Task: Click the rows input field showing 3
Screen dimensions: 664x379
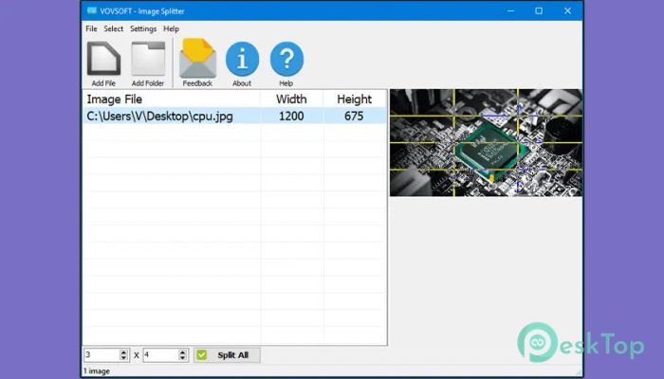Action: (x=101, y=355)
